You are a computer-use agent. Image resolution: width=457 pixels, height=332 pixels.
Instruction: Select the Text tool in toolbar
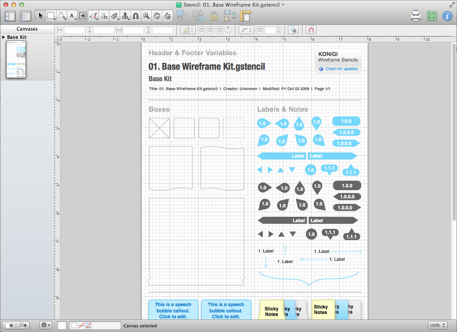click(x=72, y=16)
